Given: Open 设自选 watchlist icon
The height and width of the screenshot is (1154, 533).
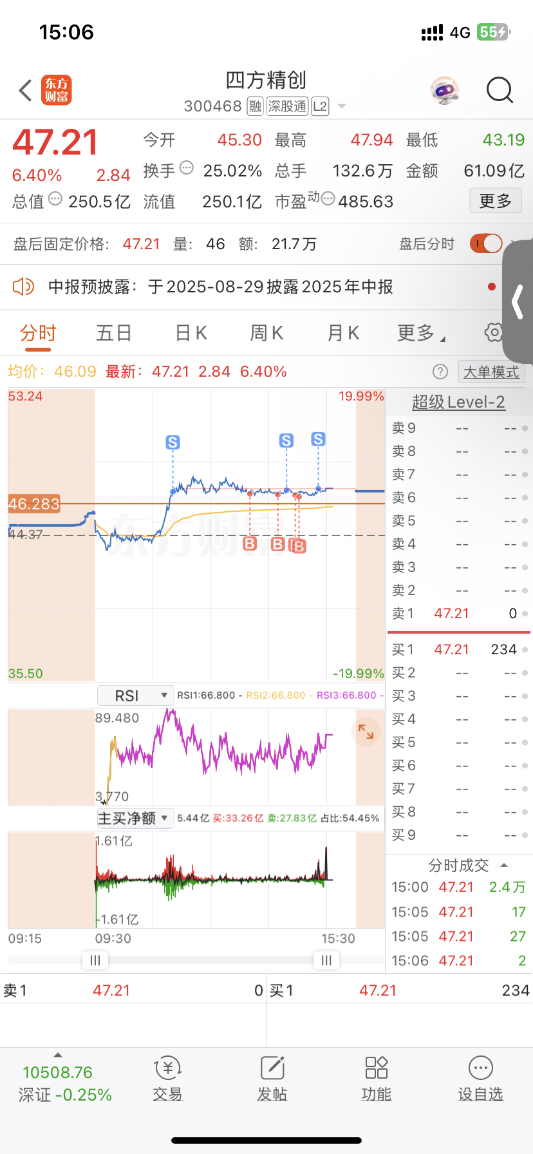Looking at the screenshot, I should coord(481,1079).
